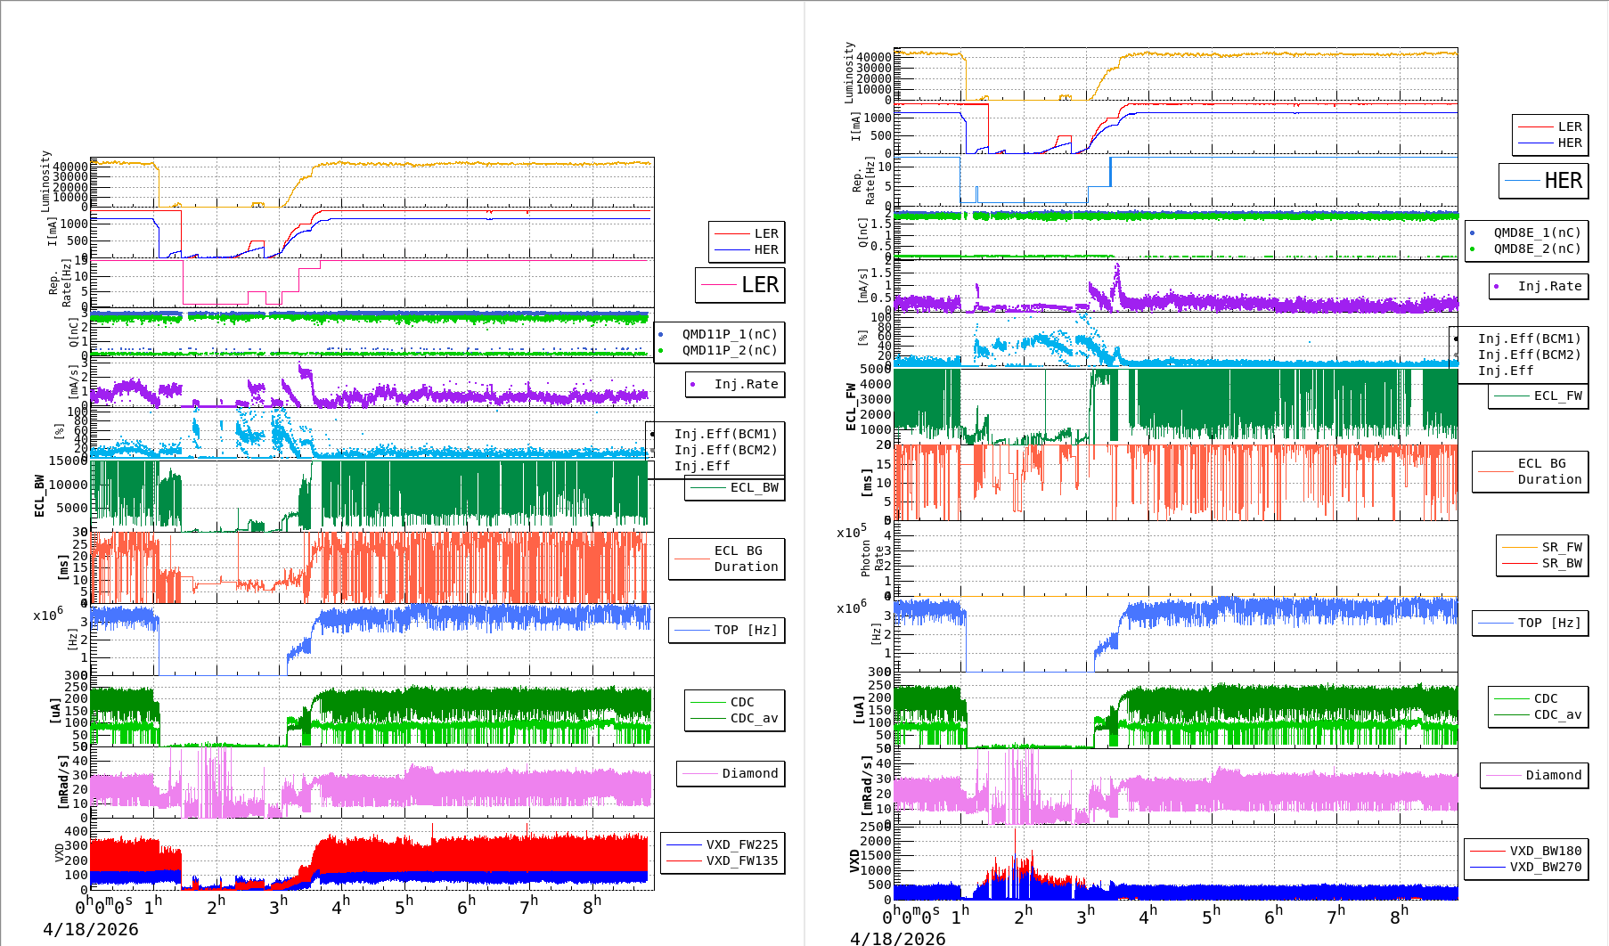Image resolution: width=1609 pixels, height=946 pixels.
Task: Select the VXD_BW270 legend entry
Action: click(1526, 867)
